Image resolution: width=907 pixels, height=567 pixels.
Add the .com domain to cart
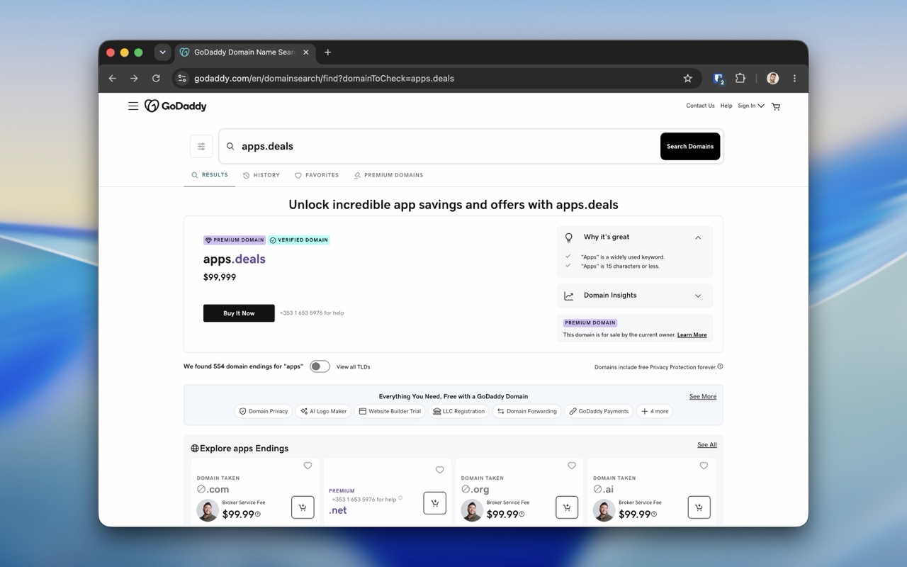[303, 507]
